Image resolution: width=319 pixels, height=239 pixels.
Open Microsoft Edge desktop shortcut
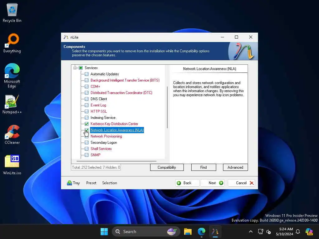(12, 76)
